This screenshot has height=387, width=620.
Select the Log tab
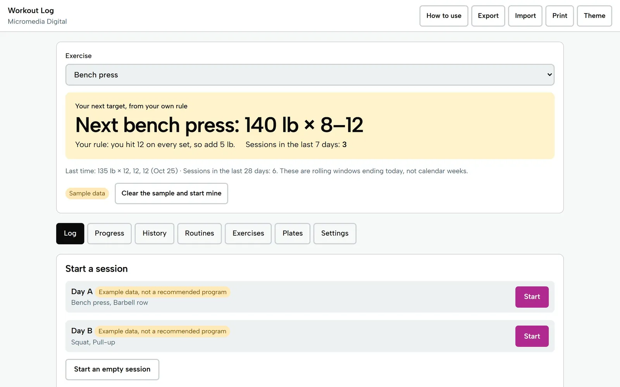pyautogui.click(x=70, y=233)
